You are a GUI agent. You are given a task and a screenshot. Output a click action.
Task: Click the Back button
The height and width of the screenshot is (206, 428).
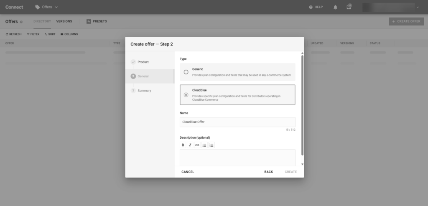pos(269,172)
